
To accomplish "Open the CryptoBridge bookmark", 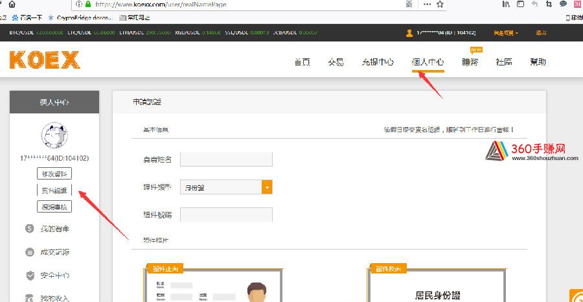I will coord(81,17).
